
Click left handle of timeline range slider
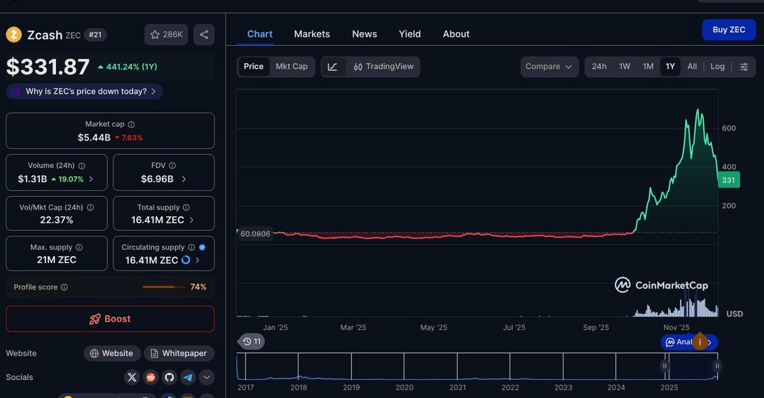(664, 366)
